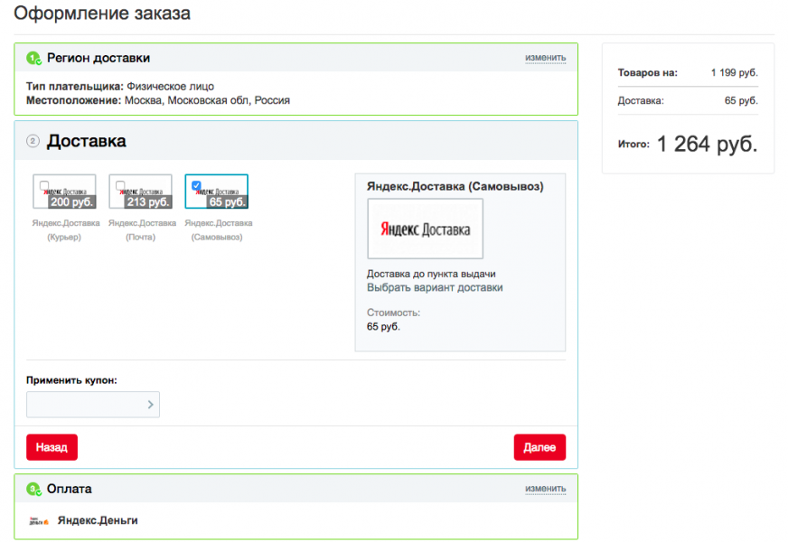Click изменить link in Регион доставки section
788x542 pixels.
click(545, 58)
